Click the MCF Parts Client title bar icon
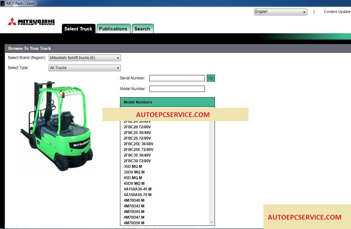351x229 pixels. pyautogui.click(x=3, y=3)
